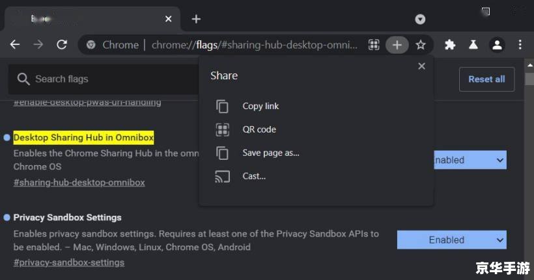This screenshot has height=280, width=534.
Task: Click the magnifier icon in Search flags
Action: pyautogui.click(x=23, y=79)
